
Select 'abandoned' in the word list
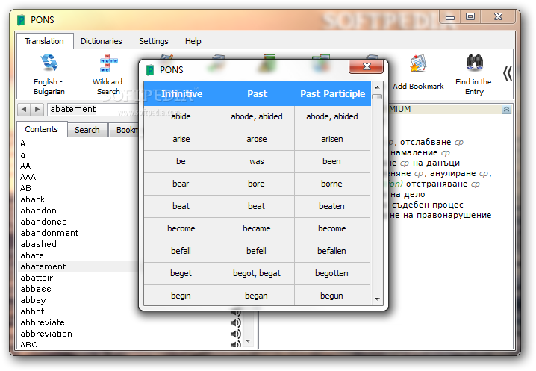click(x=43, y=222)
